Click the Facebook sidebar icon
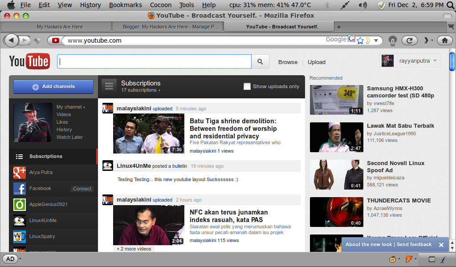This screenshot has height=267, width=456. 20,188
